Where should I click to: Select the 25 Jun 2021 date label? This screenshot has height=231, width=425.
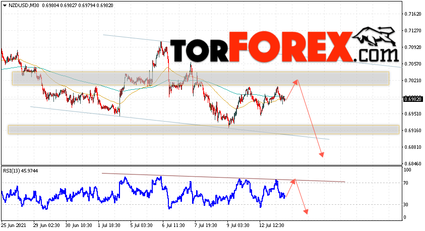coord(14,225)
